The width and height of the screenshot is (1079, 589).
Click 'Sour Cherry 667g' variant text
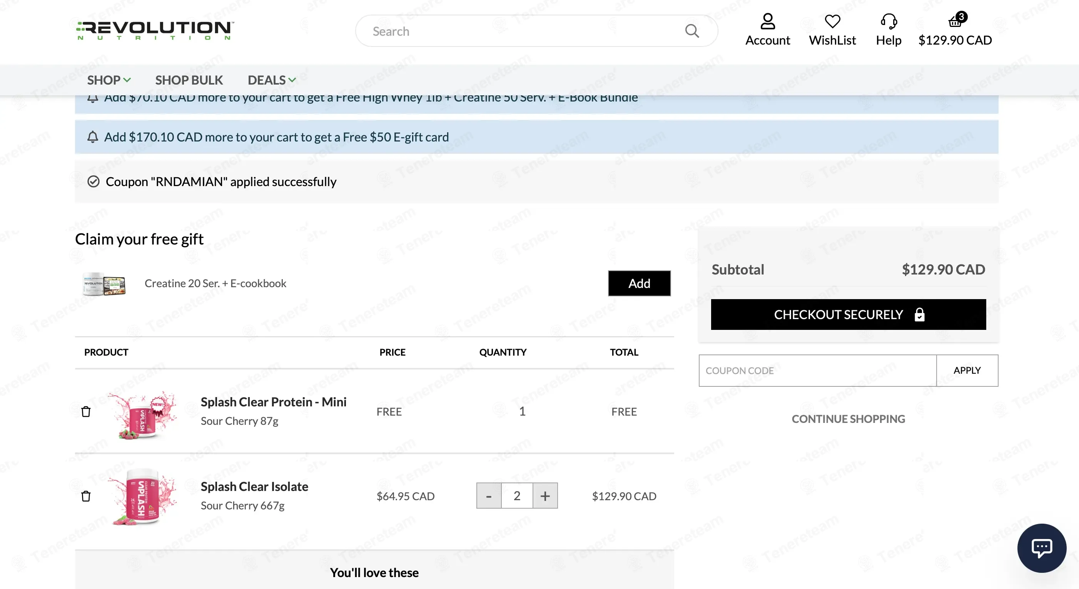pos(242,505)
